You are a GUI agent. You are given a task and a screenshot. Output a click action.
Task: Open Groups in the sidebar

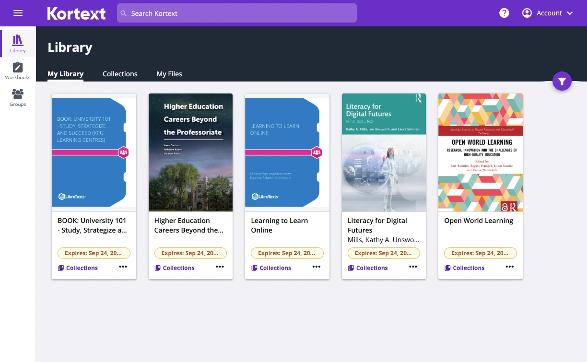point(18,97)
